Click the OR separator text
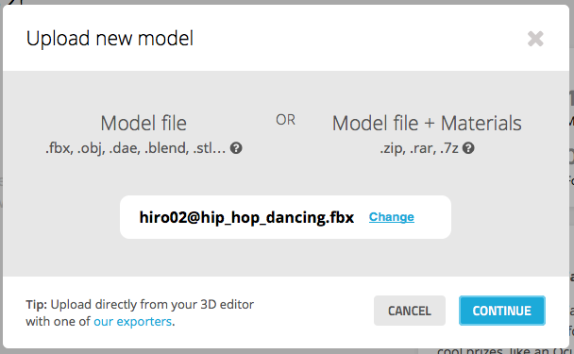 pos(285,120)
